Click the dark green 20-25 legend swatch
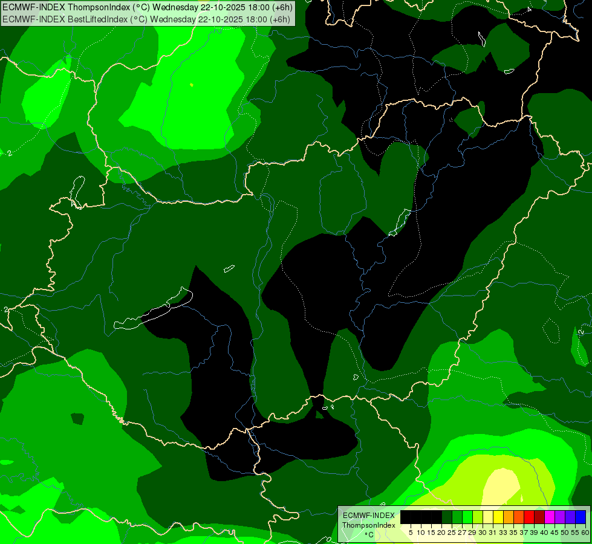The height and width of the screenshot is (544, 592). pyautogui.click(x=447, y=517)
